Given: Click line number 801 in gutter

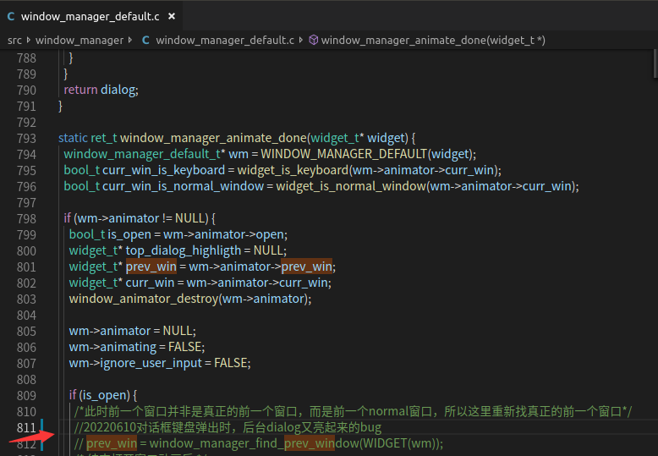Looking at the screenshot, I should point(26,267).
